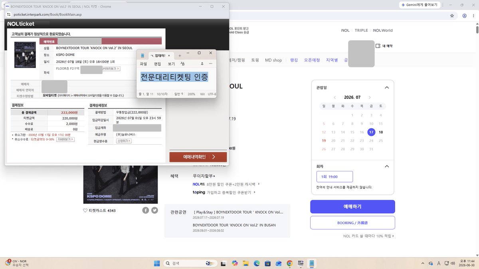This screenshot has width=479, height=269.
Task: Open Notepad 보기 menu
Action: [171, 64]
